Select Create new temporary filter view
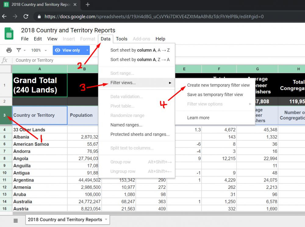305x227 pixels. (x=218, y=85)
